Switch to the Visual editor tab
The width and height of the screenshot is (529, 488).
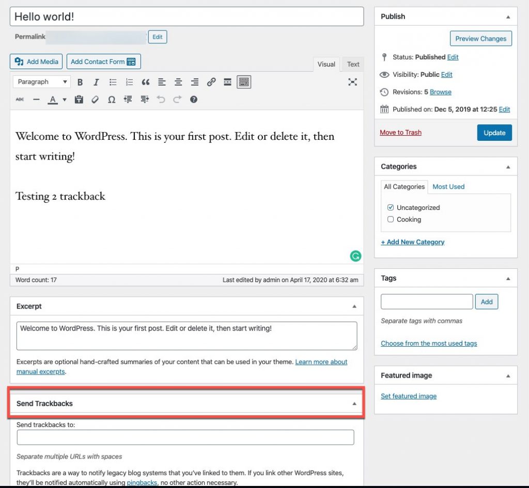click(326, 64)
